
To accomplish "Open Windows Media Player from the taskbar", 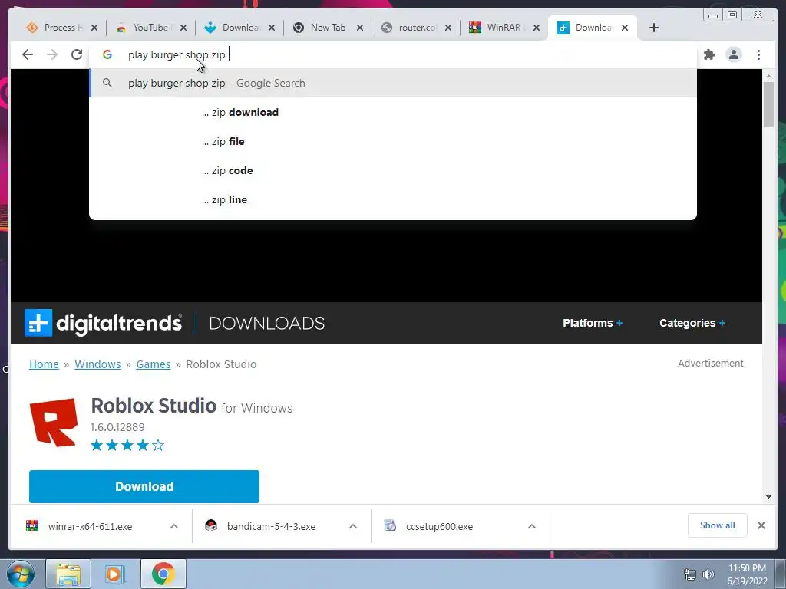I will (114, 574).
